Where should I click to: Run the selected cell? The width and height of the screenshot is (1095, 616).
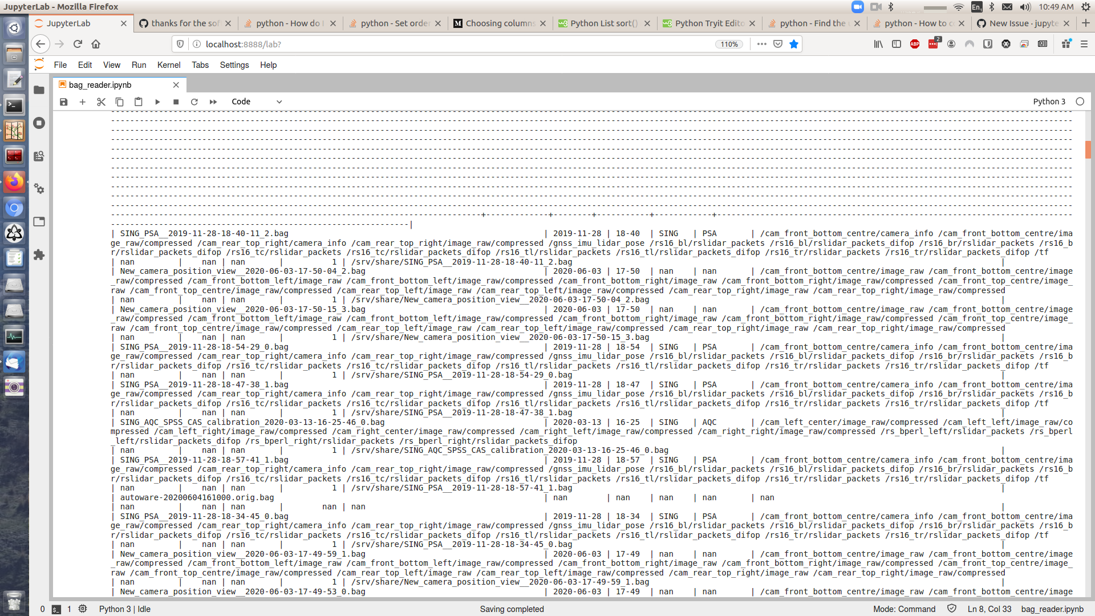click(x=157, y=102)
